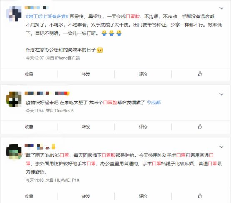Click 收藏 under the 成都 post
This screenshot has height=203, width=231.
pyautogui.click(x=29, y=127)
